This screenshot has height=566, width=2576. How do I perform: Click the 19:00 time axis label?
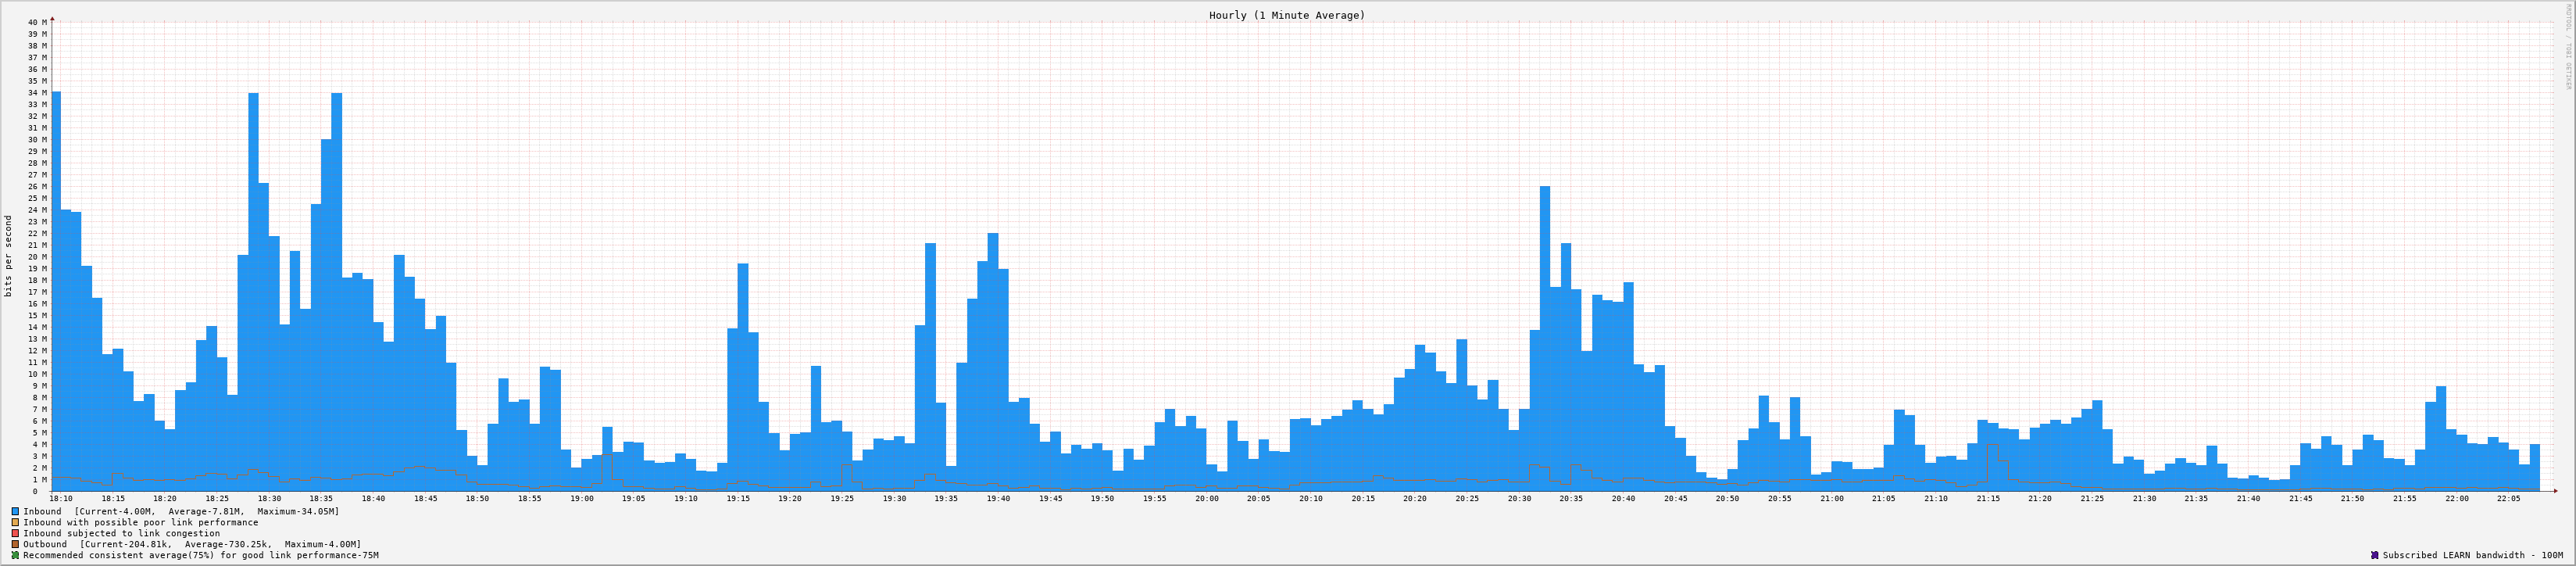[581, 498]
